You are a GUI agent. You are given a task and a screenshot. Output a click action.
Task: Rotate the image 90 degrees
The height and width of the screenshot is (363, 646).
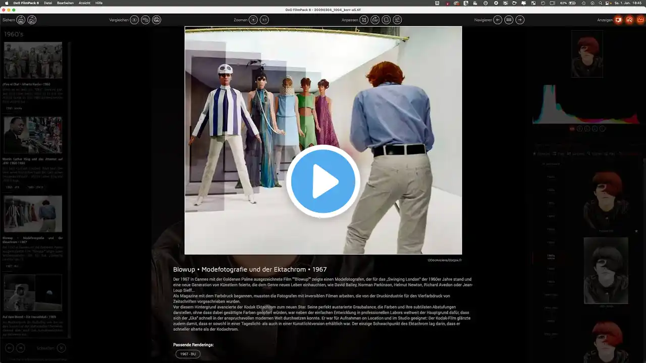[x=375, y=20]
